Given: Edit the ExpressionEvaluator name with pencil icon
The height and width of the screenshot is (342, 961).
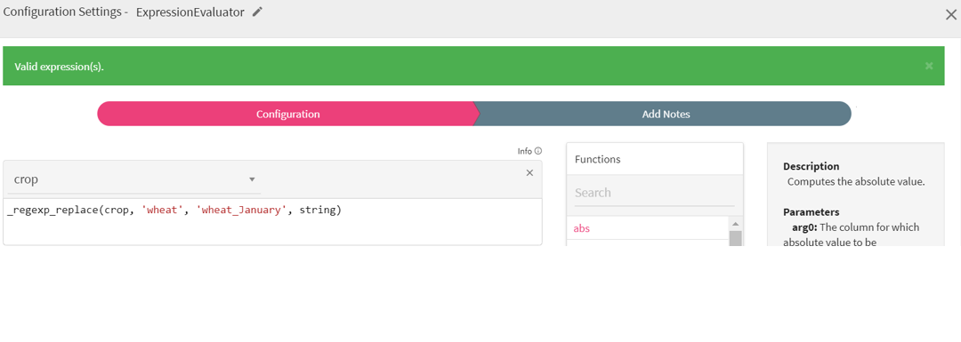Looking at the screenshot, I should click(257, 12).
